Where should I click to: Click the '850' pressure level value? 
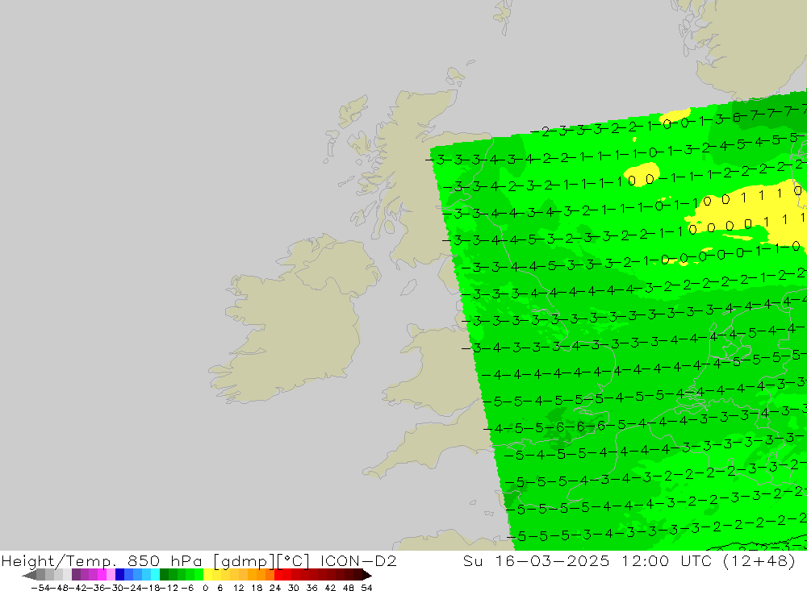[x=144, y=561]
